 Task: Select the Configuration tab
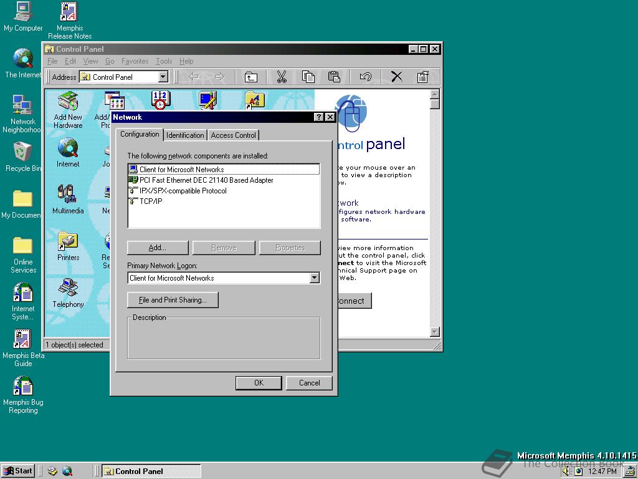[x=140, y=134]
